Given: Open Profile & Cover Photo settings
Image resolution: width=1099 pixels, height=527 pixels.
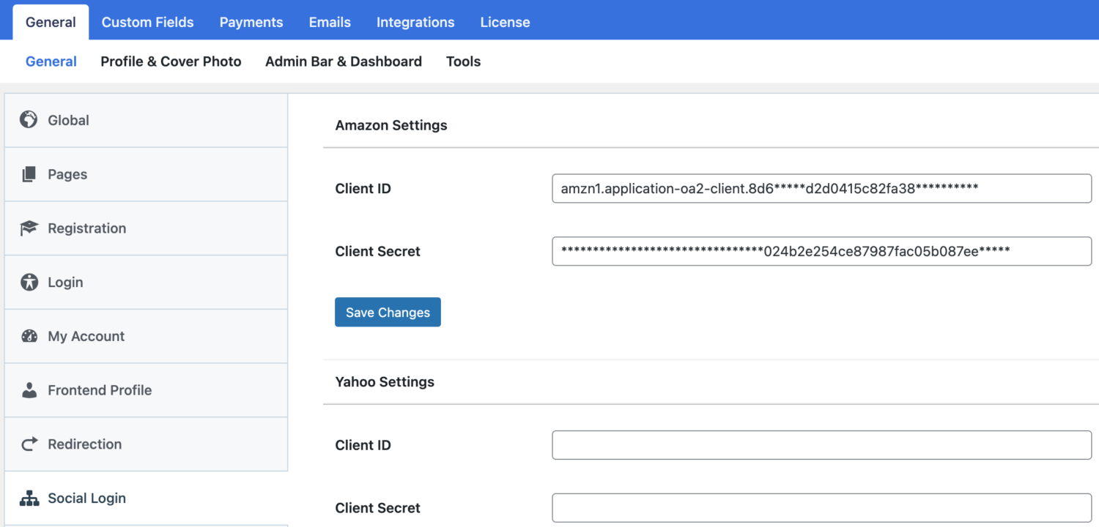Looking at the screenshot, I should (171, 61).
